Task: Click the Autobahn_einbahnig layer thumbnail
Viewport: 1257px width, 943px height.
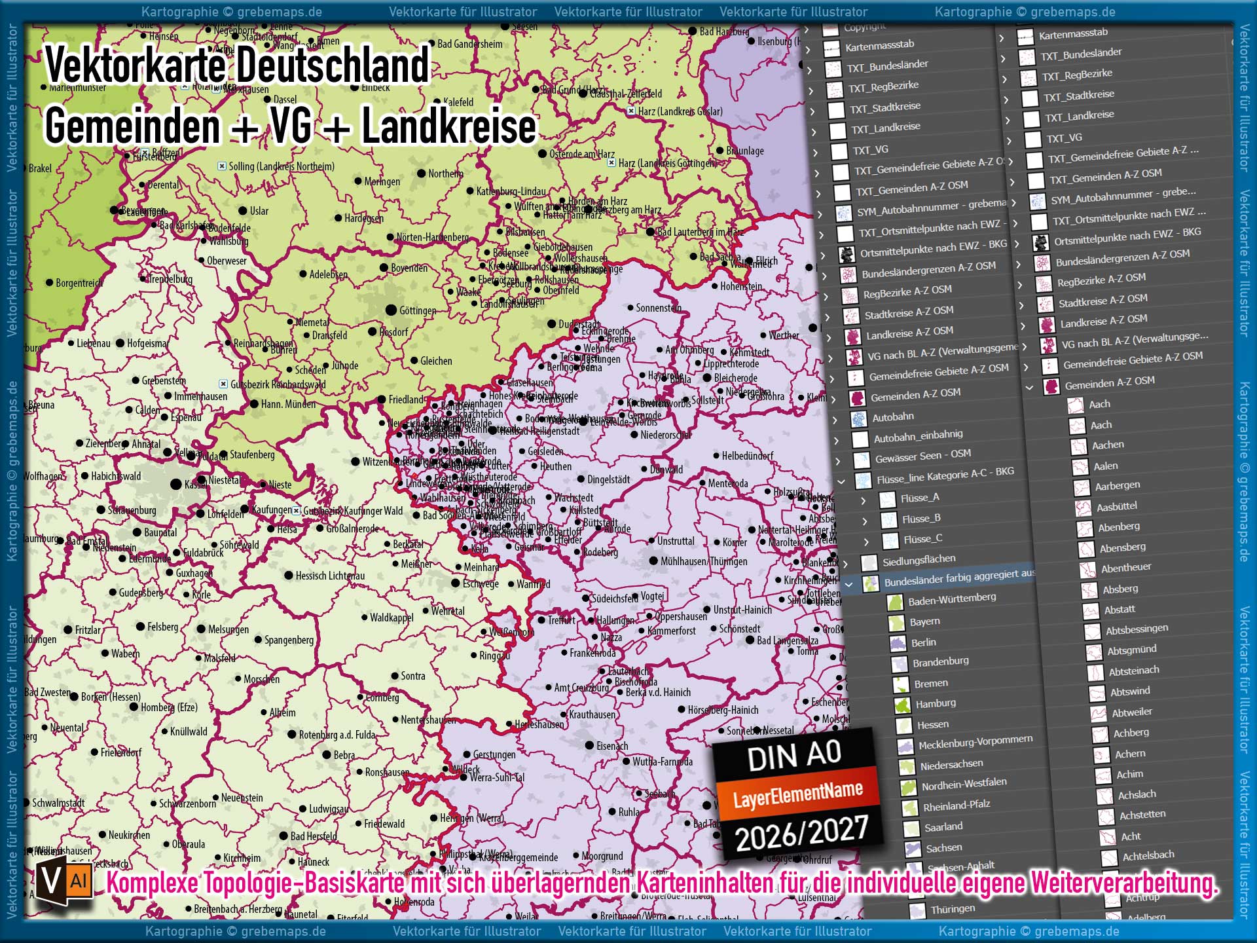Action: click(860, 440)
